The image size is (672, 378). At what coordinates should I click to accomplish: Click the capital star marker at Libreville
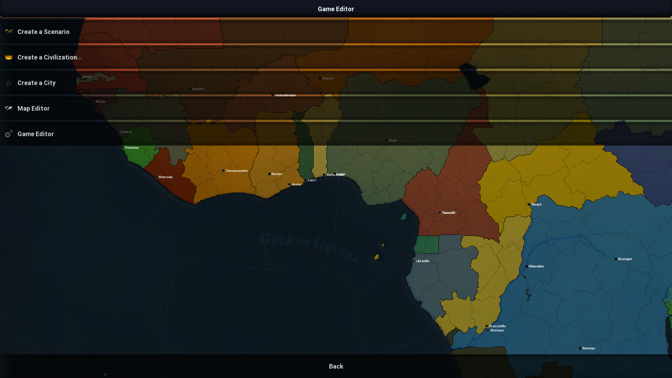413,261
